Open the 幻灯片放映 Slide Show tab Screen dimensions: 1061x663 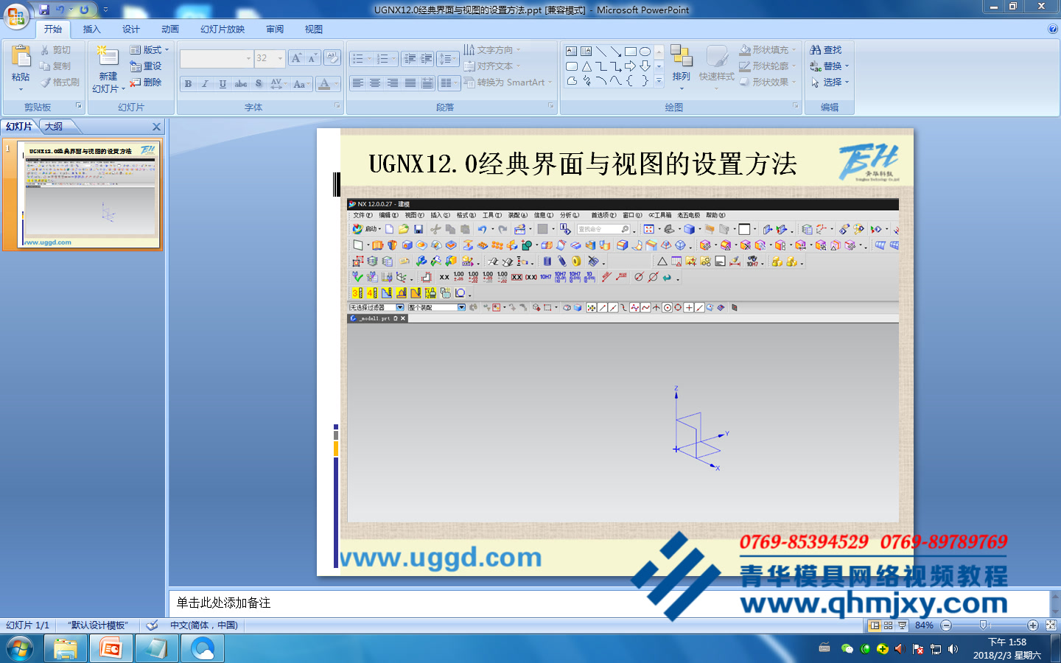click(223, 29)
